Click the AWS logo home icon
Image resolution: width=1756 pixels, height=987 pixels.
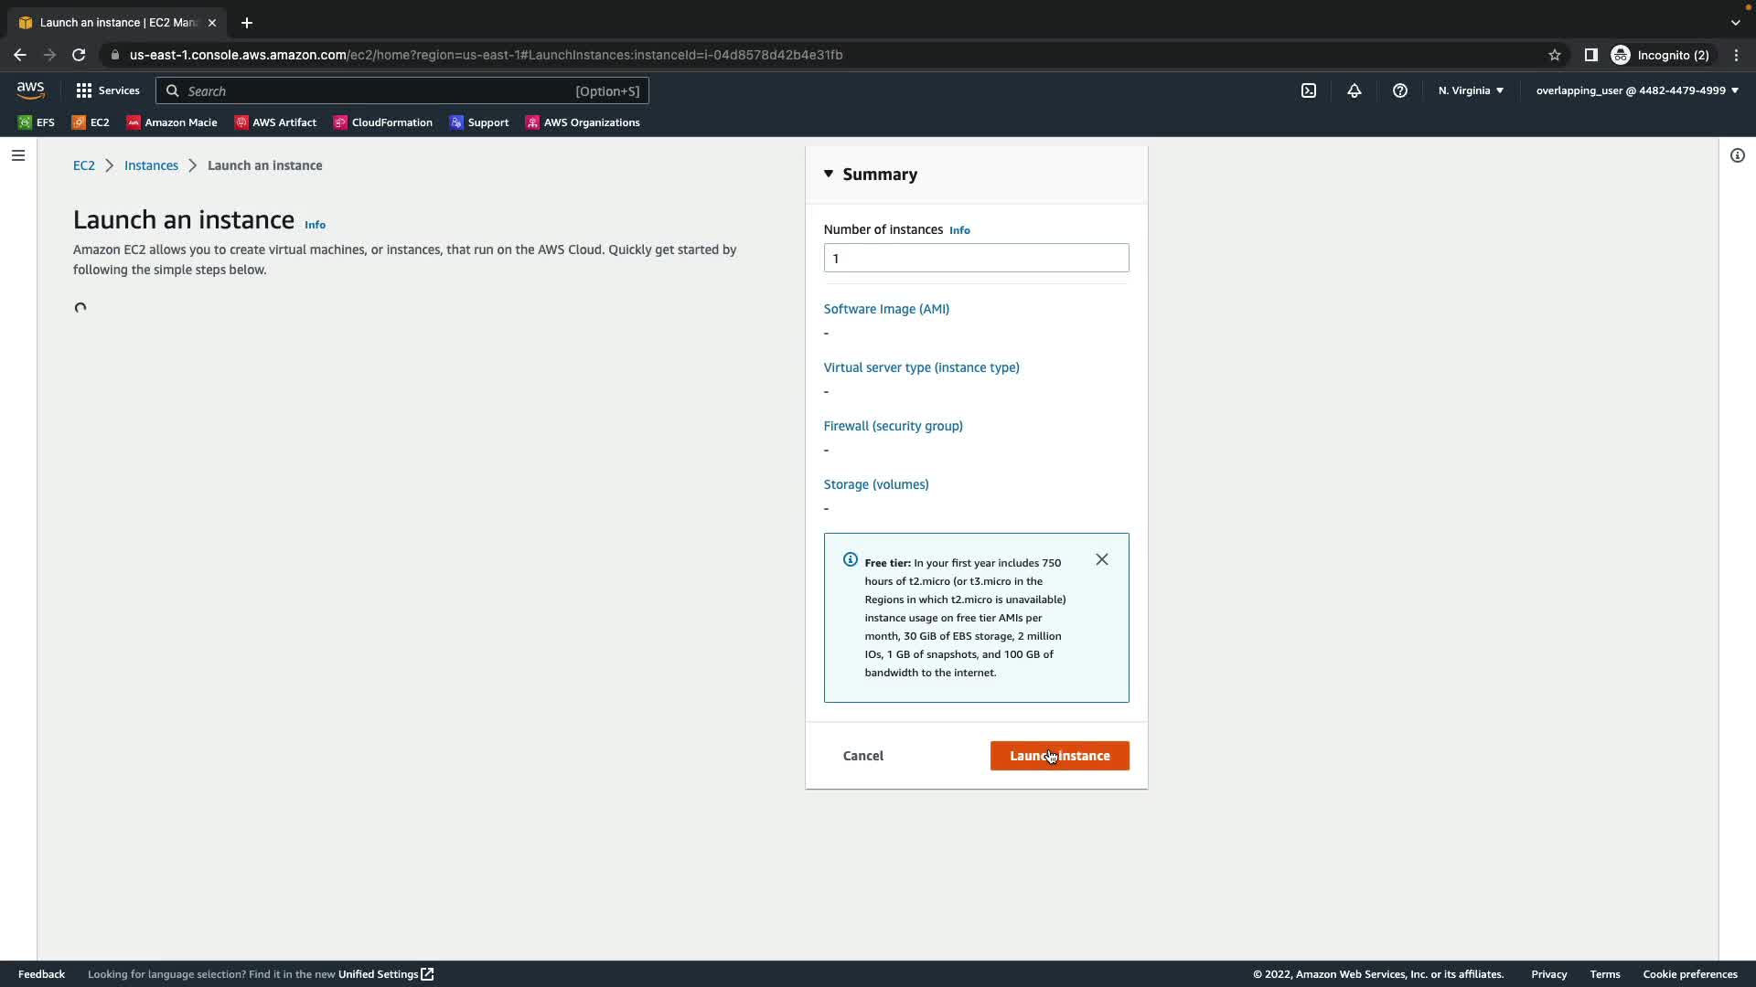click(30, 90)
